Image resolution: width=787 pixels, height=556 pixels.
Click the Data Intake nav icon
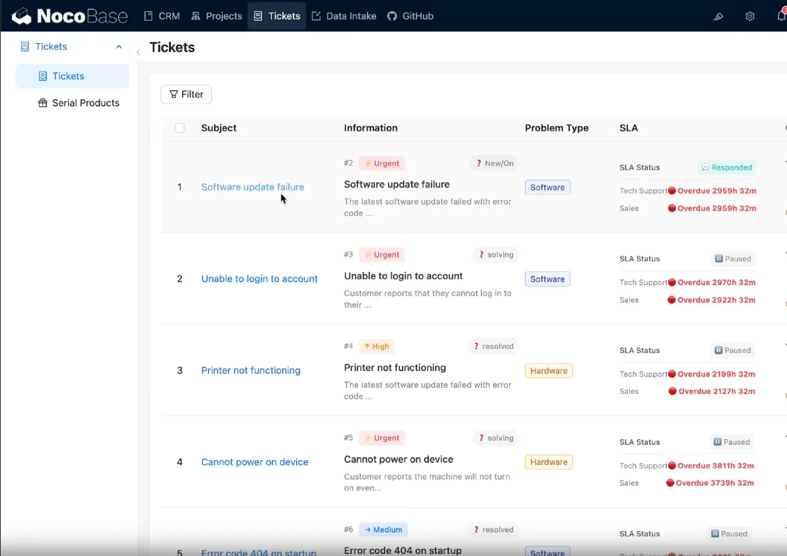(315, 15)
